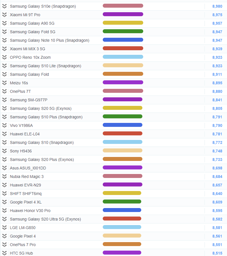Viewport: 227px width, 256px height.
Task: Open the Samsung Galaxy S10 (Snapdragon) link
Action: [x=42, y=142]
